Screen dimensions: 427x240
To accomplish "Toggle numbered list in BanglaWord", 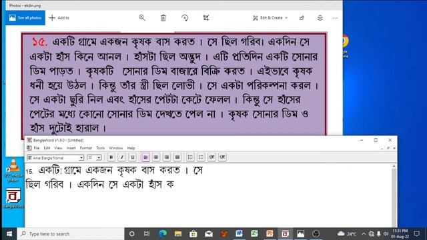I will 201,157.
